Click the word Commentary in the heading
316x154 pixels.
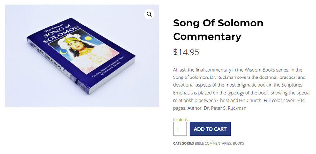(x=207, y=36)
